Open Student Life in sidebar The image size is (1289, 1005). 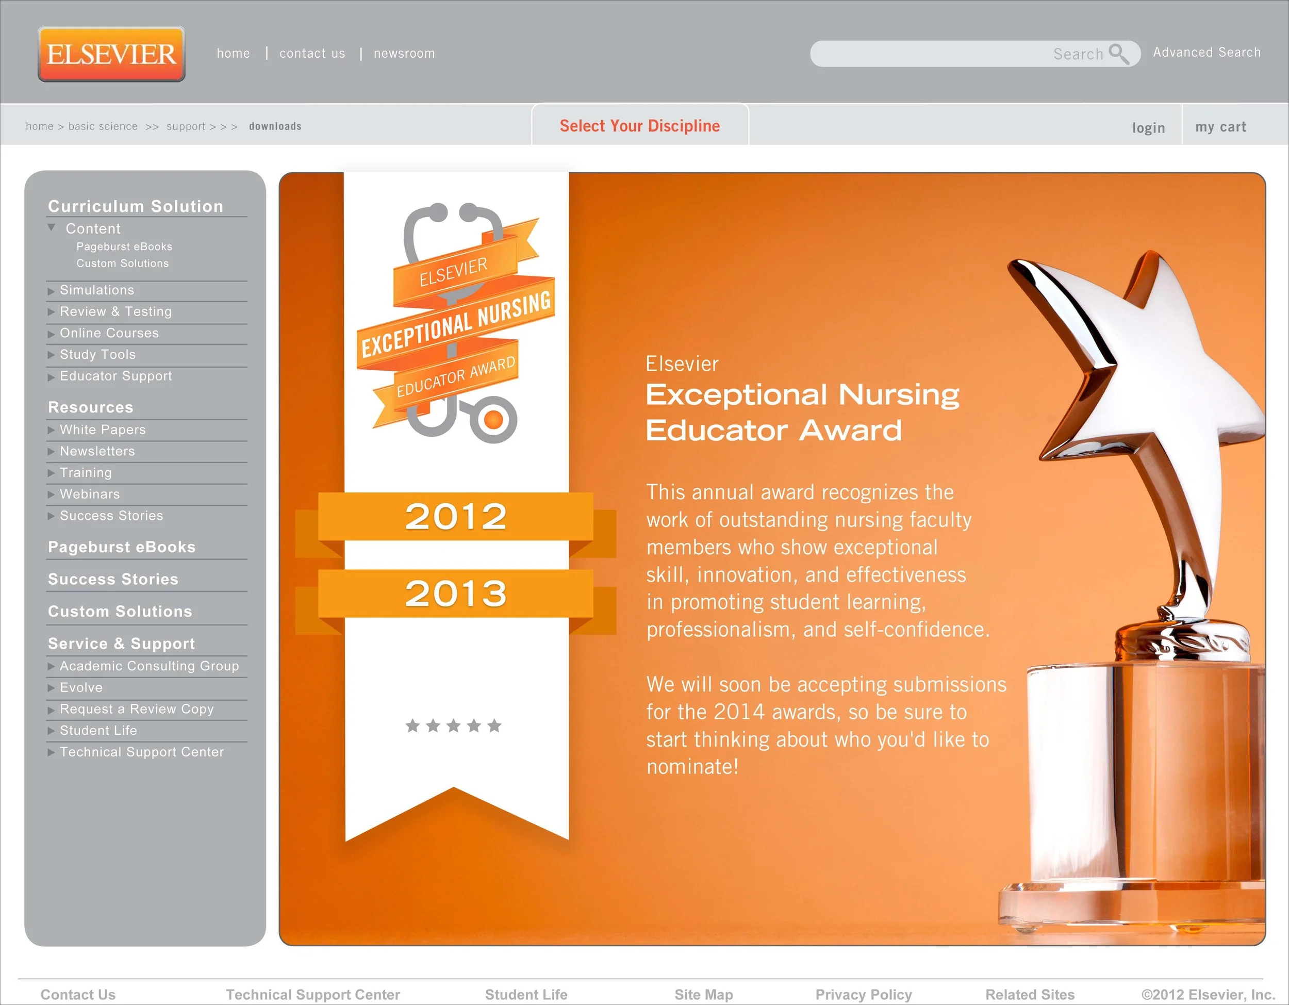point(98,731)
